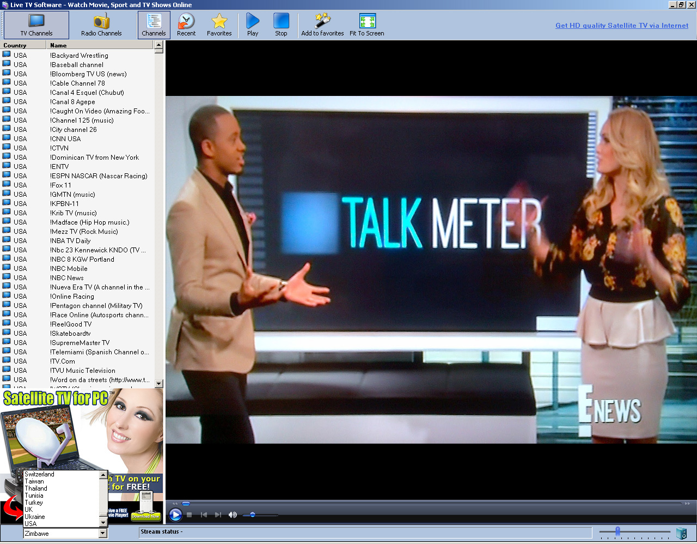Click the Download Now button in ad
This screenshot has height=544, width=697.
coord(146,516)
